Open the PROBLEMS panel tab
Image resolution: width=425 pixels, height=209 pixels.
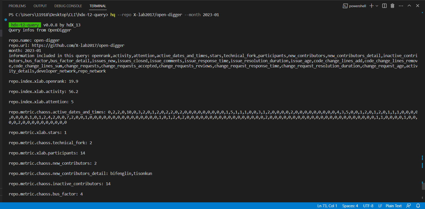[x=17, y=6]
